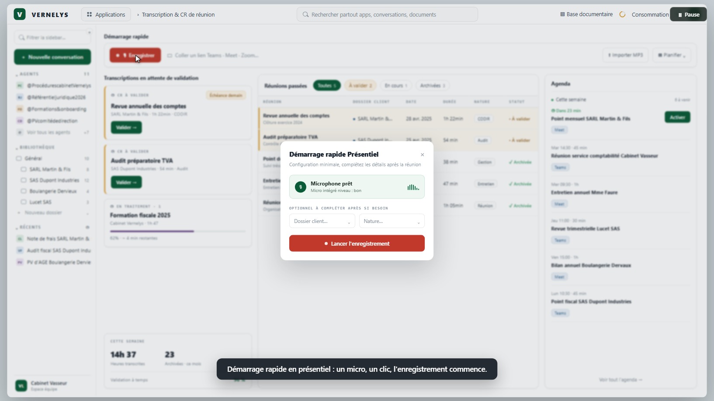
Task: Click Transcription & CR de réunion breadcrumb
Action: (178, 14)
